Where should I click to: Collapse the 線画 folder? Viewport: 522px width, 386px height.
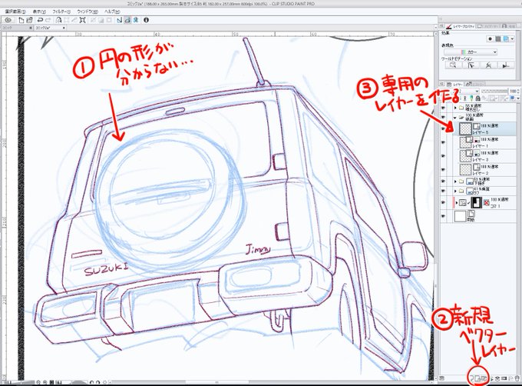tap(455, 118)
